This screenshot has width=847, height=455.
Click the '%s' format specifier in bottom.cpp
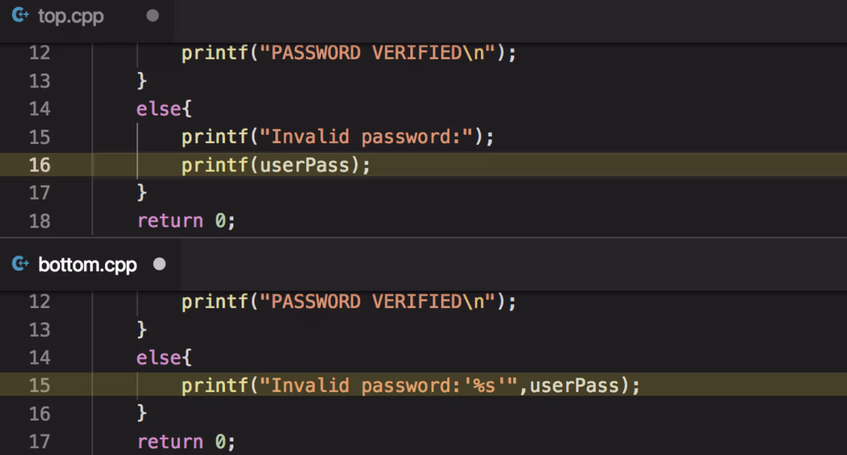(484, 385)
